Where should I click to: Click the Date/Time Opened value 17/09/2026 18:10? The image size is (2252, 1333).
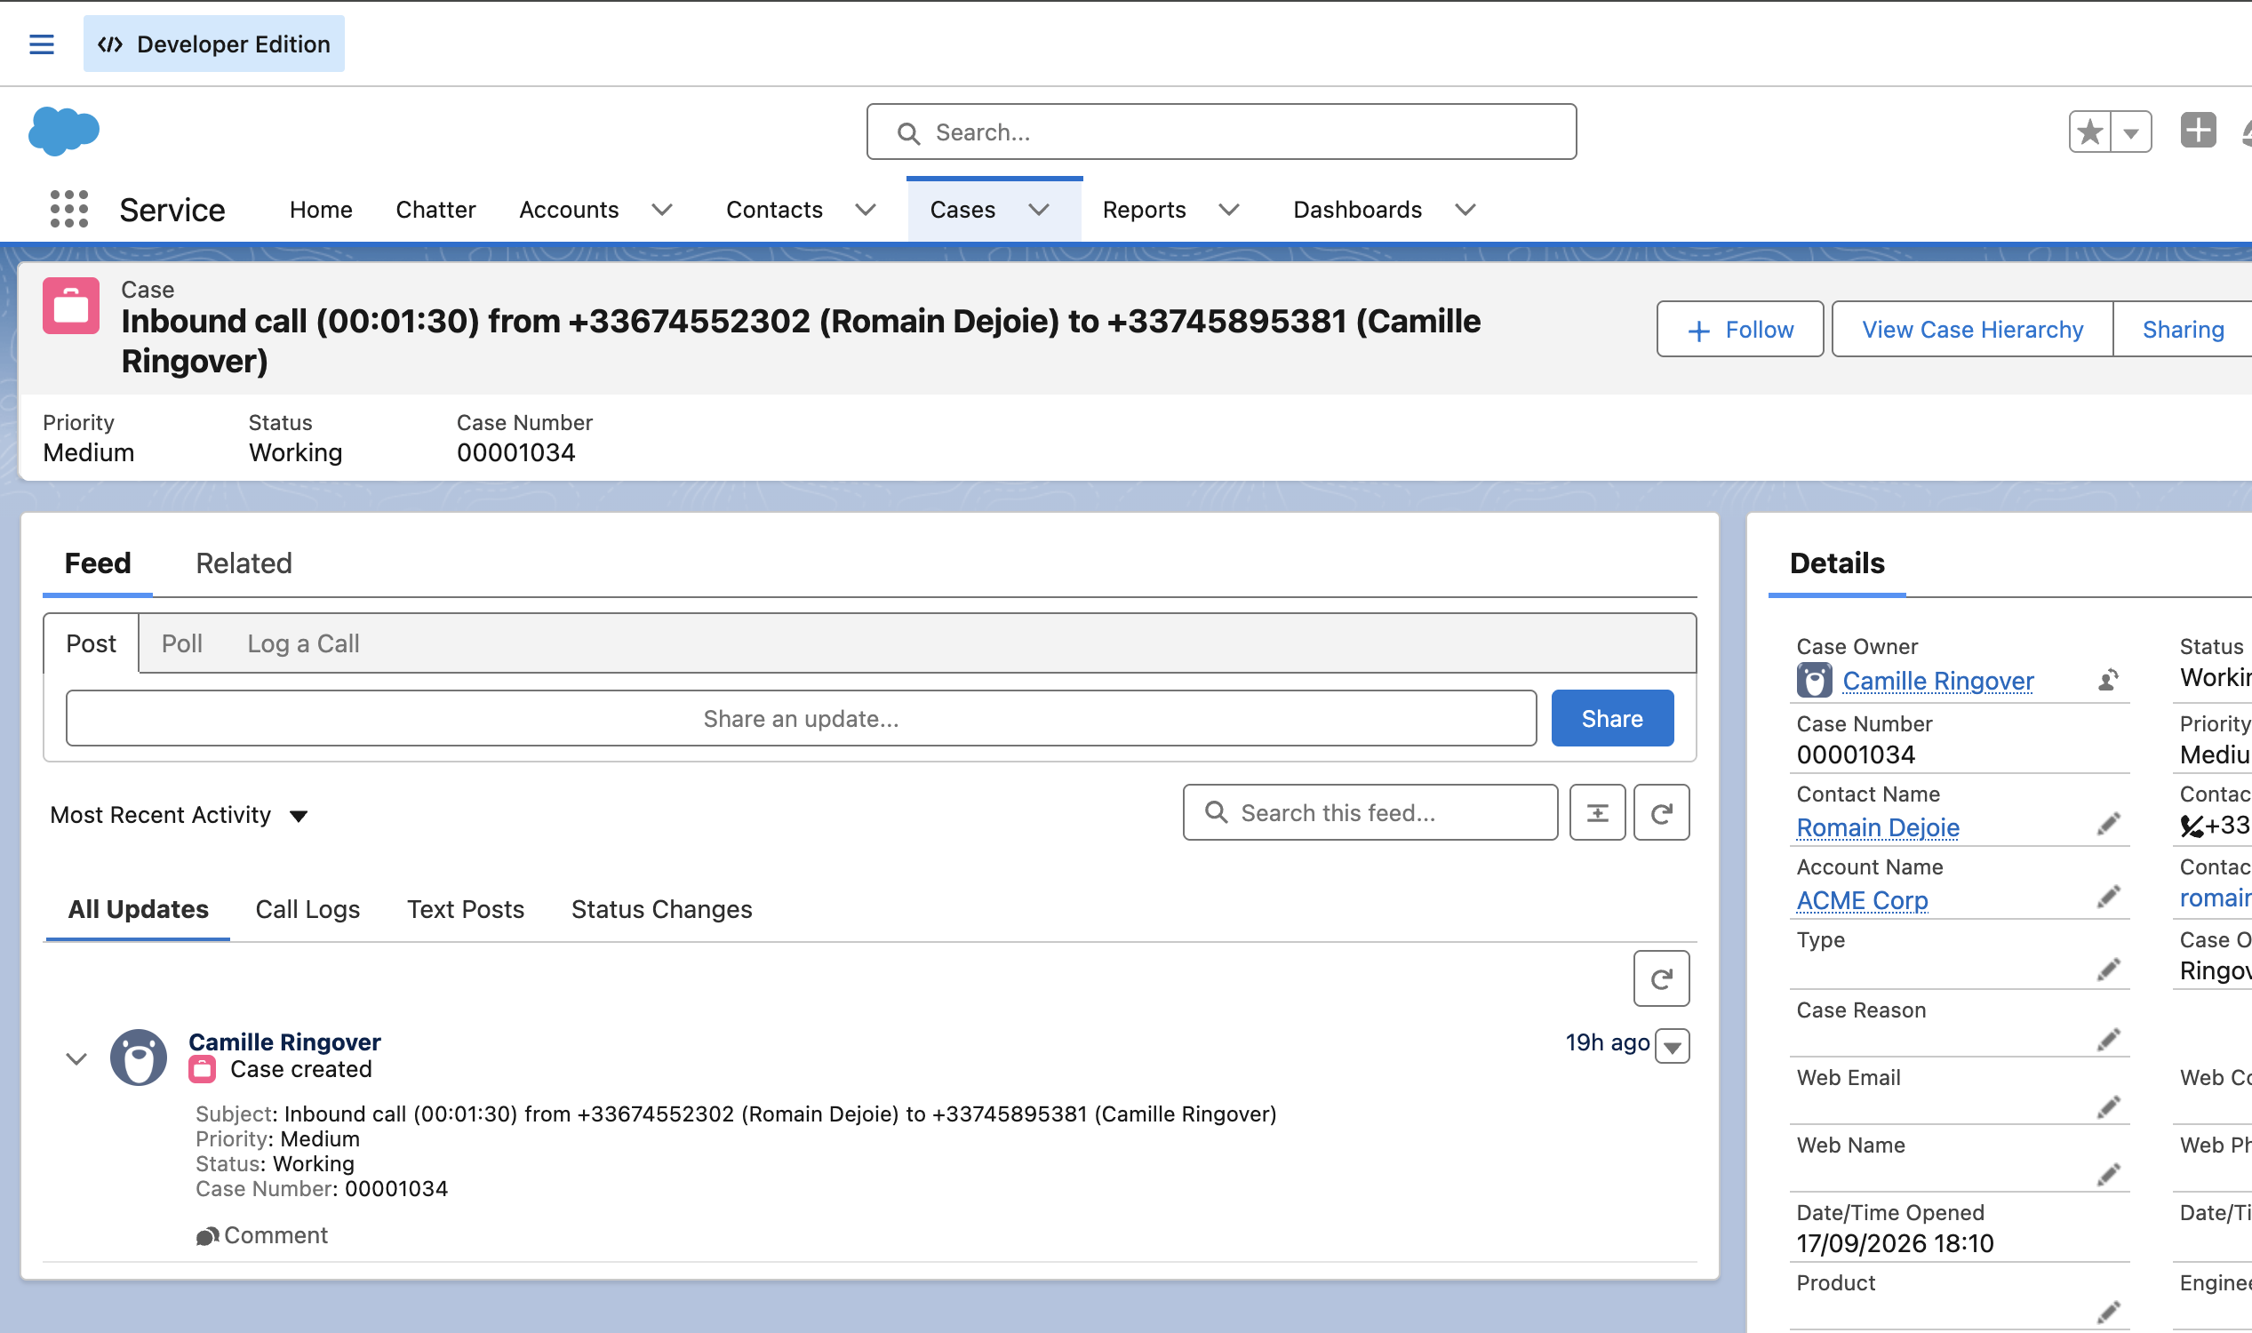[x=1895, y=1243]
